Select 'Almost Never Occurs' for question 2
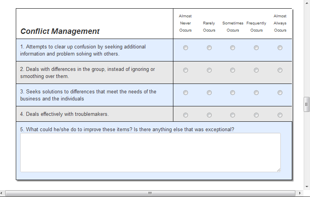 [186, 70]
